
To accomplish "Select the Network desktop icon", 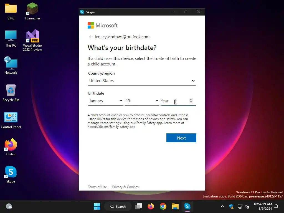I will point(11,65).
